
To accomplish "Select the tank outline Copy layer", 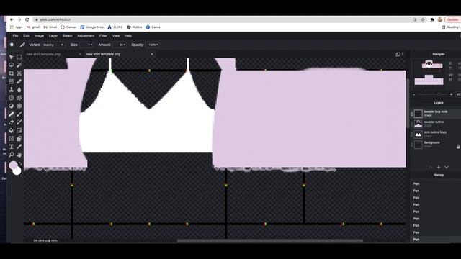I will click(x=436, y=135).
